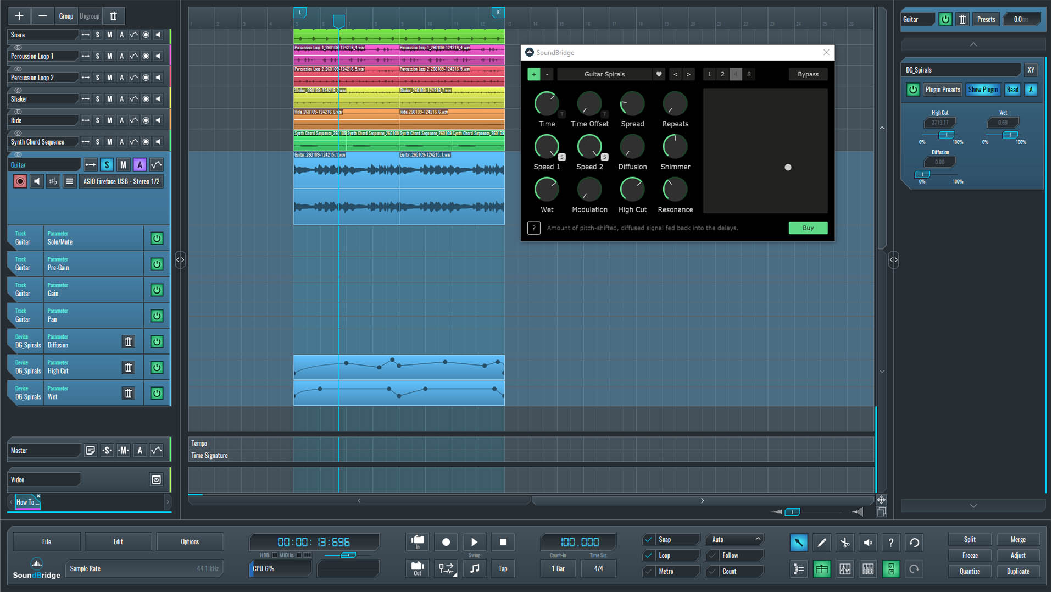Open the help question mark tool

pyautogui.click(x=891, y=543)
